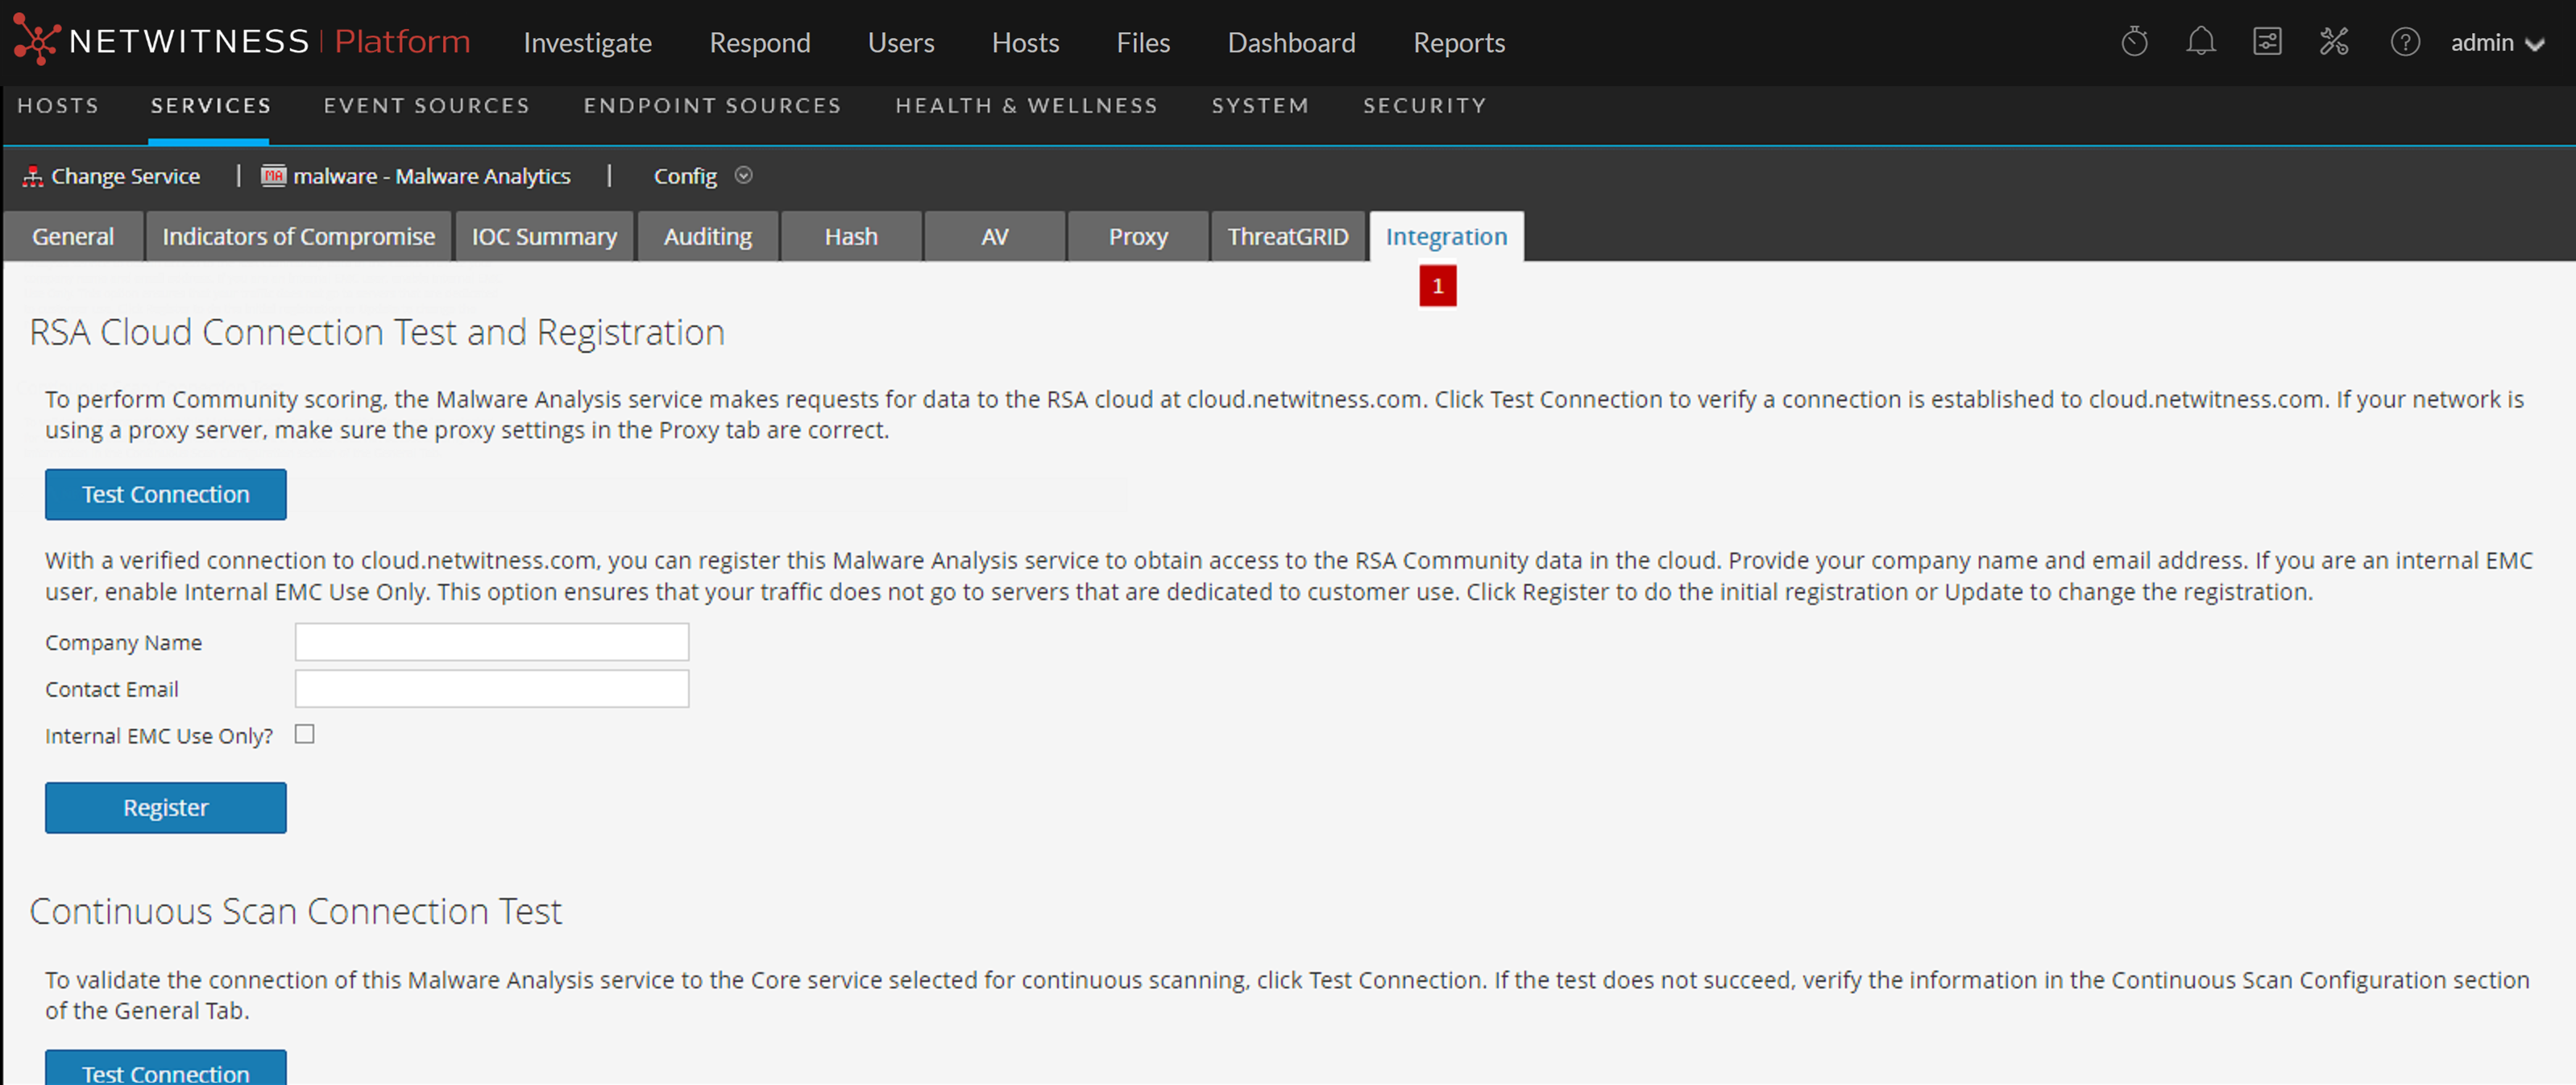Click the Change Service hierarchy icon
2576x1085 pixels.
[33, 177]
